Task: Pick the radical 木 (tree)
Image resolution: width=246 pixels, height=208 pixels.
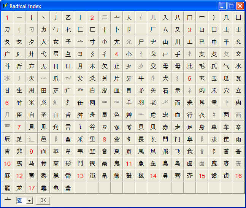Action: click(92, 66)
